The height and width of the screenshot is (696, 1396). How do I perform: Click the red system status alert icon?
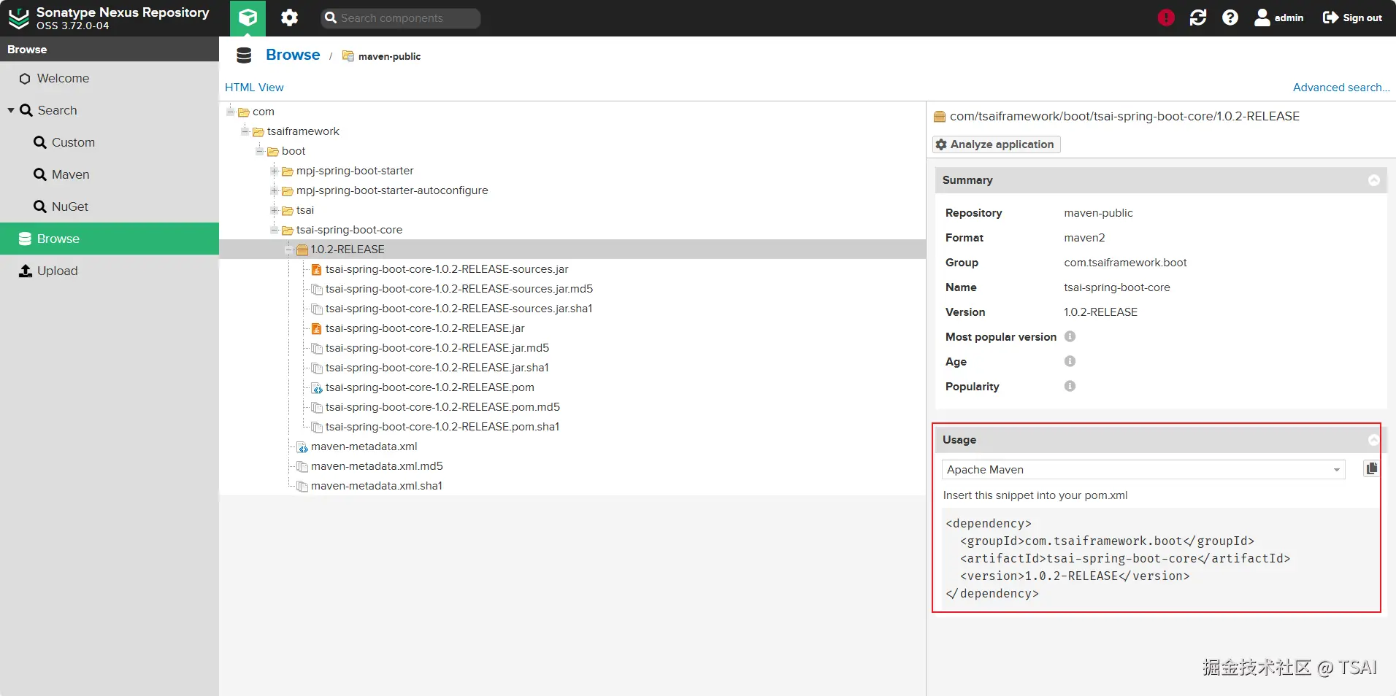1166,18
